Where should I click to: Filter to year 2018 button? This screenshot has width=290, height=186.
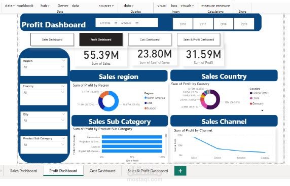(224, 24)
